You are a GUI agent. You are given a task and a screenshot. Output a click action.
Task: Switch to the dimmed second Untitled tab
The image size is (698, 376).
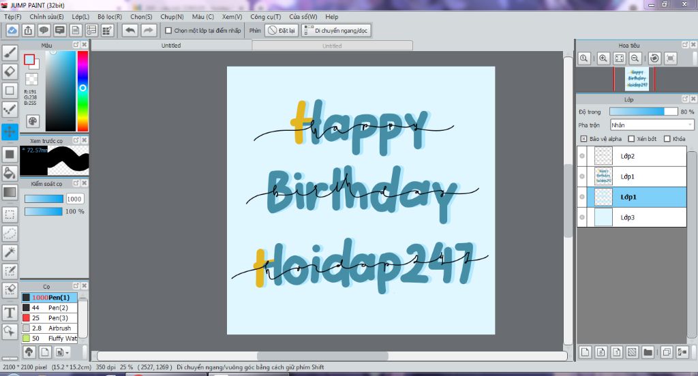[x=332, y=46]
